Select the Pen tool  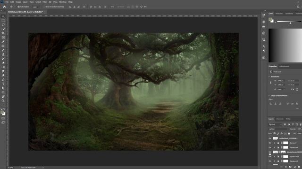3,80
